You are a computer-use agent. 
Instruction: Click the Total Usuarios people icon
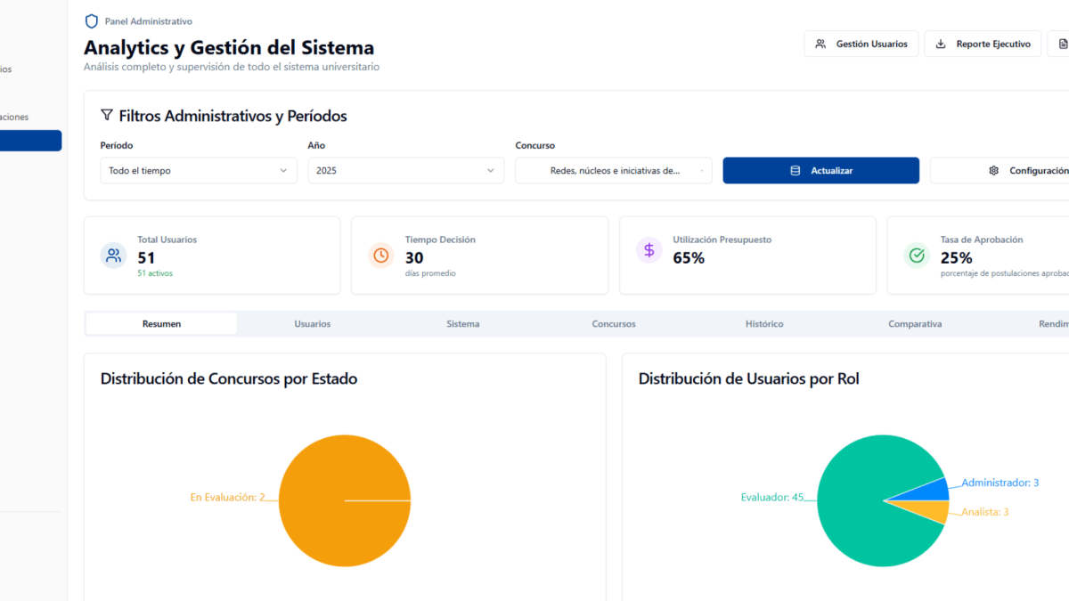point(114,256)
